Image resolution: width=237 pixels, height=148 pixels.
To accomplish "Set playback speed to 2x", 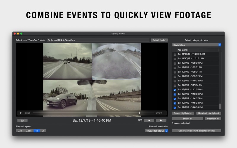I will click(x=43, y=131).
